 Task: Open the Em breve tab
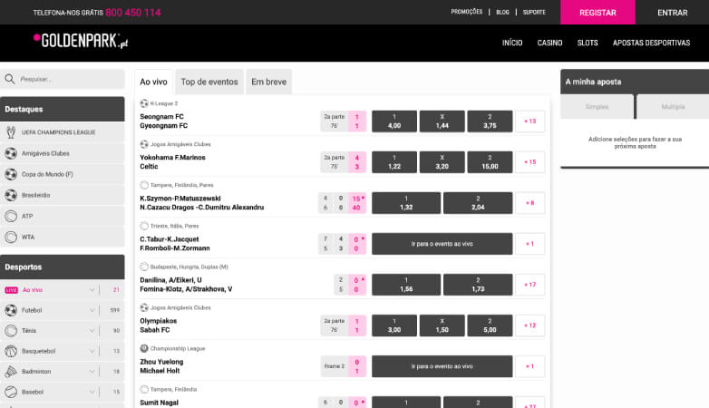tap(269, 82)
